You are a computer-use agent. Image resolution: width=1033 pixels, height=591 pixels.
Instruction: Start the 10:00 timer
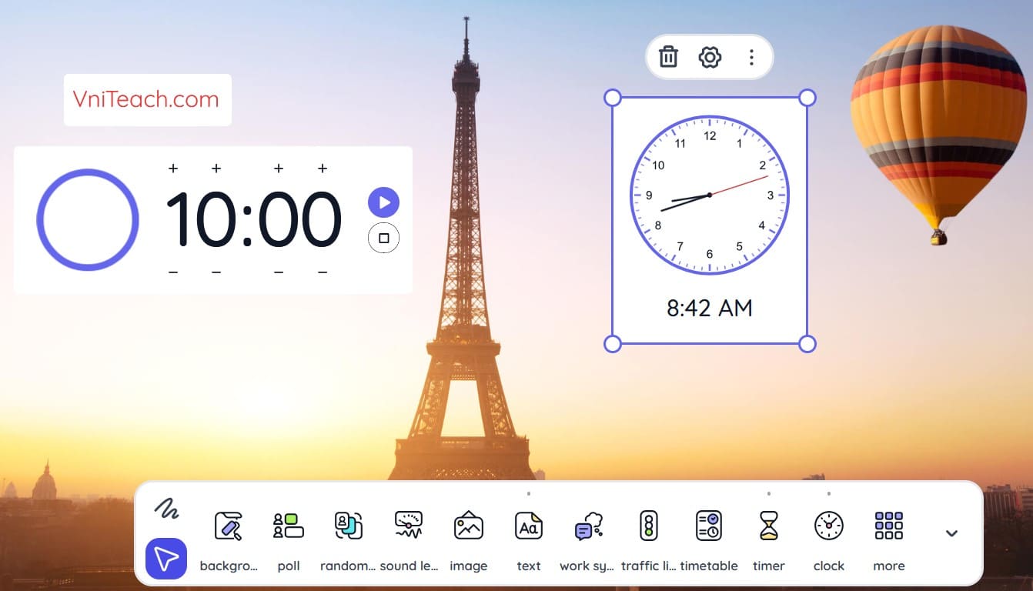[x=383, y=202]
